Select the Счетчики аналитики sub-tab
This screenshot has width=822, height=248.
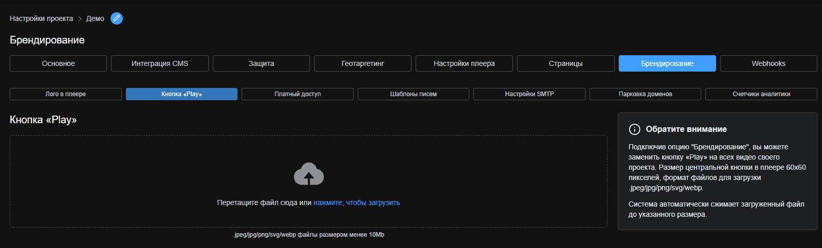761,94
